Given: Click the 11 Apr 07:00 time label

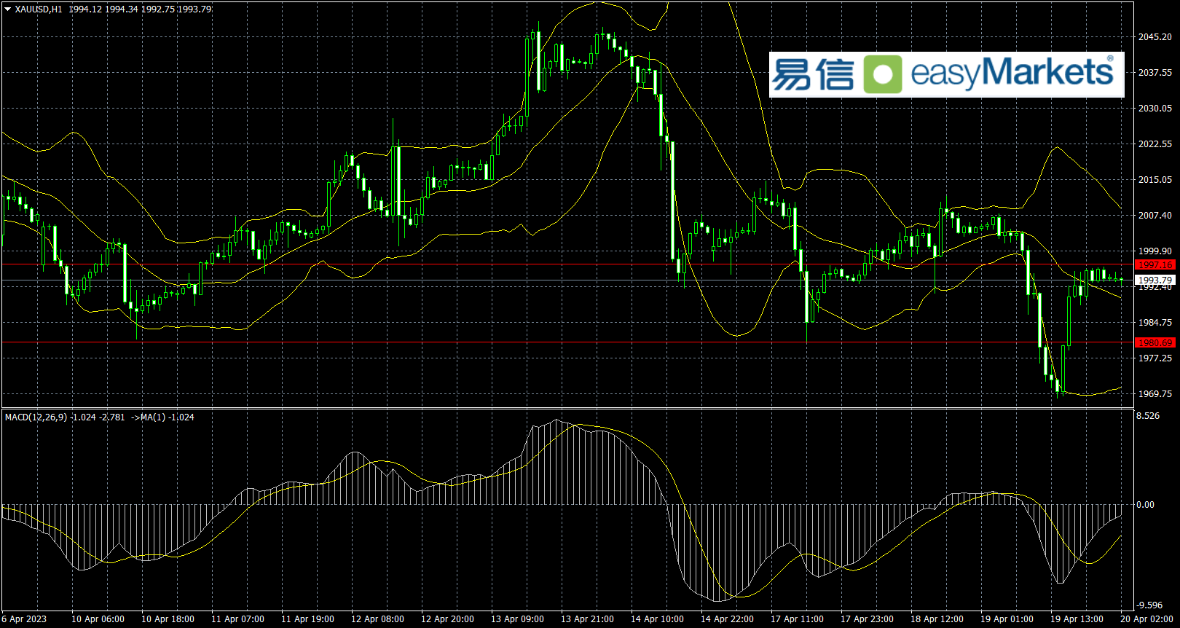Looking at the screenshot, I should [x=237, y=619].
